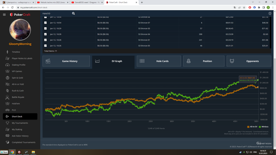Screen dimensions: 276x155
Task: Click the Hand ID search field
Action: click(56, 13)
